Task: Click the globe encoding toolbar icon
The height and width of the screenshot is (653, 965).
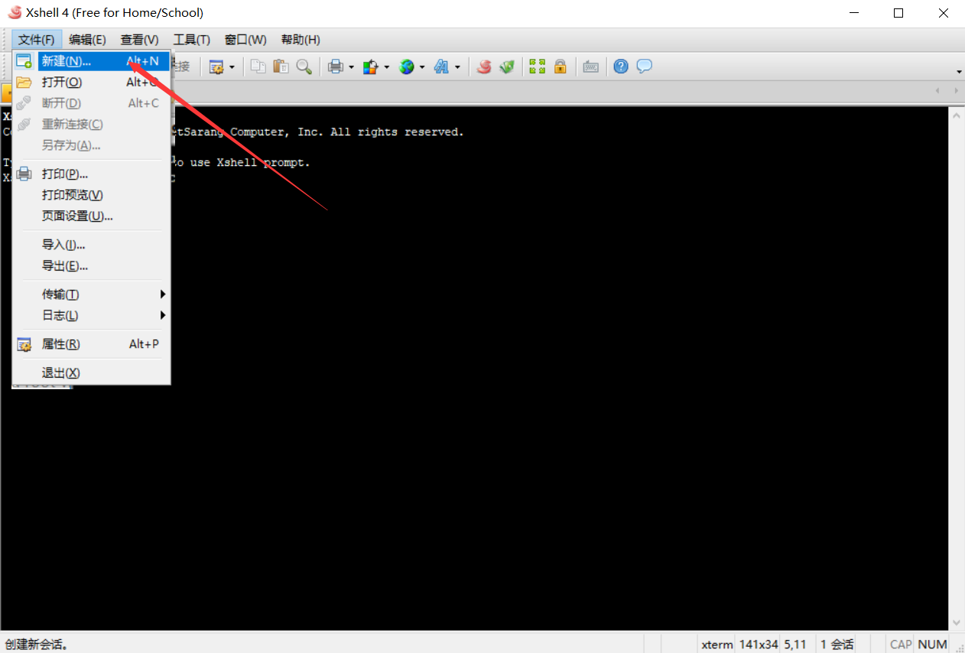Action: click(x=407, y=67)
